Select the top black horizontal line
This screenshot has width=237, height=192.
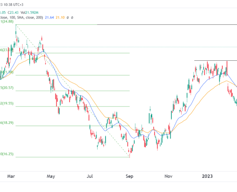[x=167, y=24]
